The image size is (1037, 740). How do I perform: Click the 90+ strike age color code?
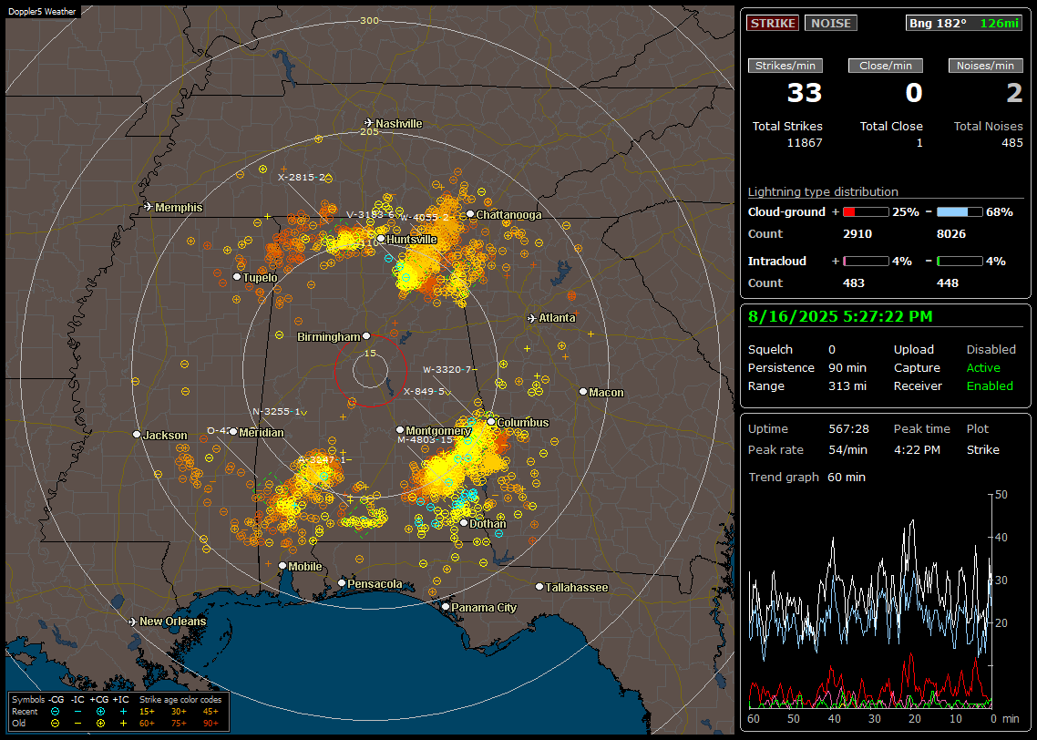point(210,723)
